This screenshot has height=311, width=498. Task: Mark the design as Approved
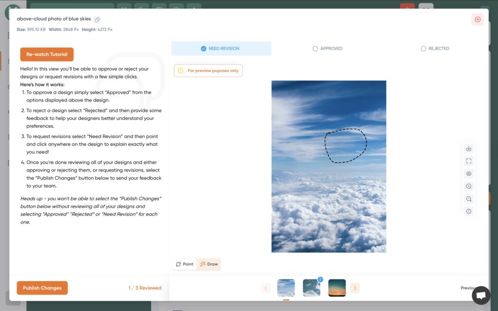click(327, 49)
